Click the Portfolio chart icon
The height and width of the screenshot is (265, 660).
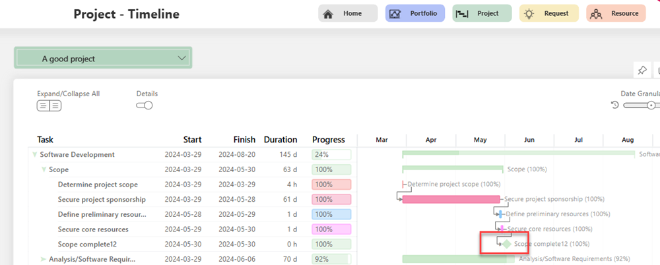pyautogui.click(x=395, y=14)
